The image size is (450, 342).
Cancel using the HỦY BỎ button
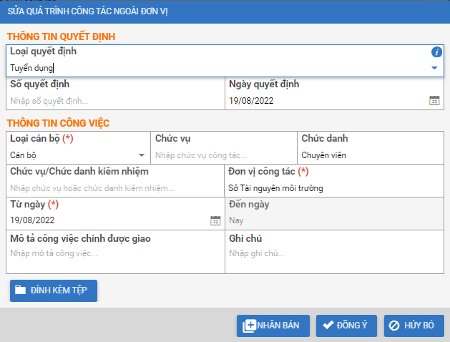coord(414,326)
